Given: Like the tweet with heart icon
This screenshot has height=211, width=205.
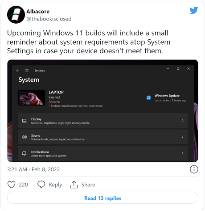Looking at the screenshot, I should (x=11, y=185).
